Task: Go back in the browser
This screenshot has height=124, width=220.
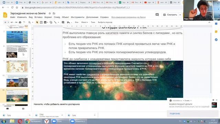Action: [3, 8]
